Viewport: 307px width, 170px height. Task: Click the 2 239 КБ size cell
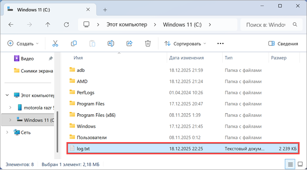pyautogui.click(x=288, y=149)
